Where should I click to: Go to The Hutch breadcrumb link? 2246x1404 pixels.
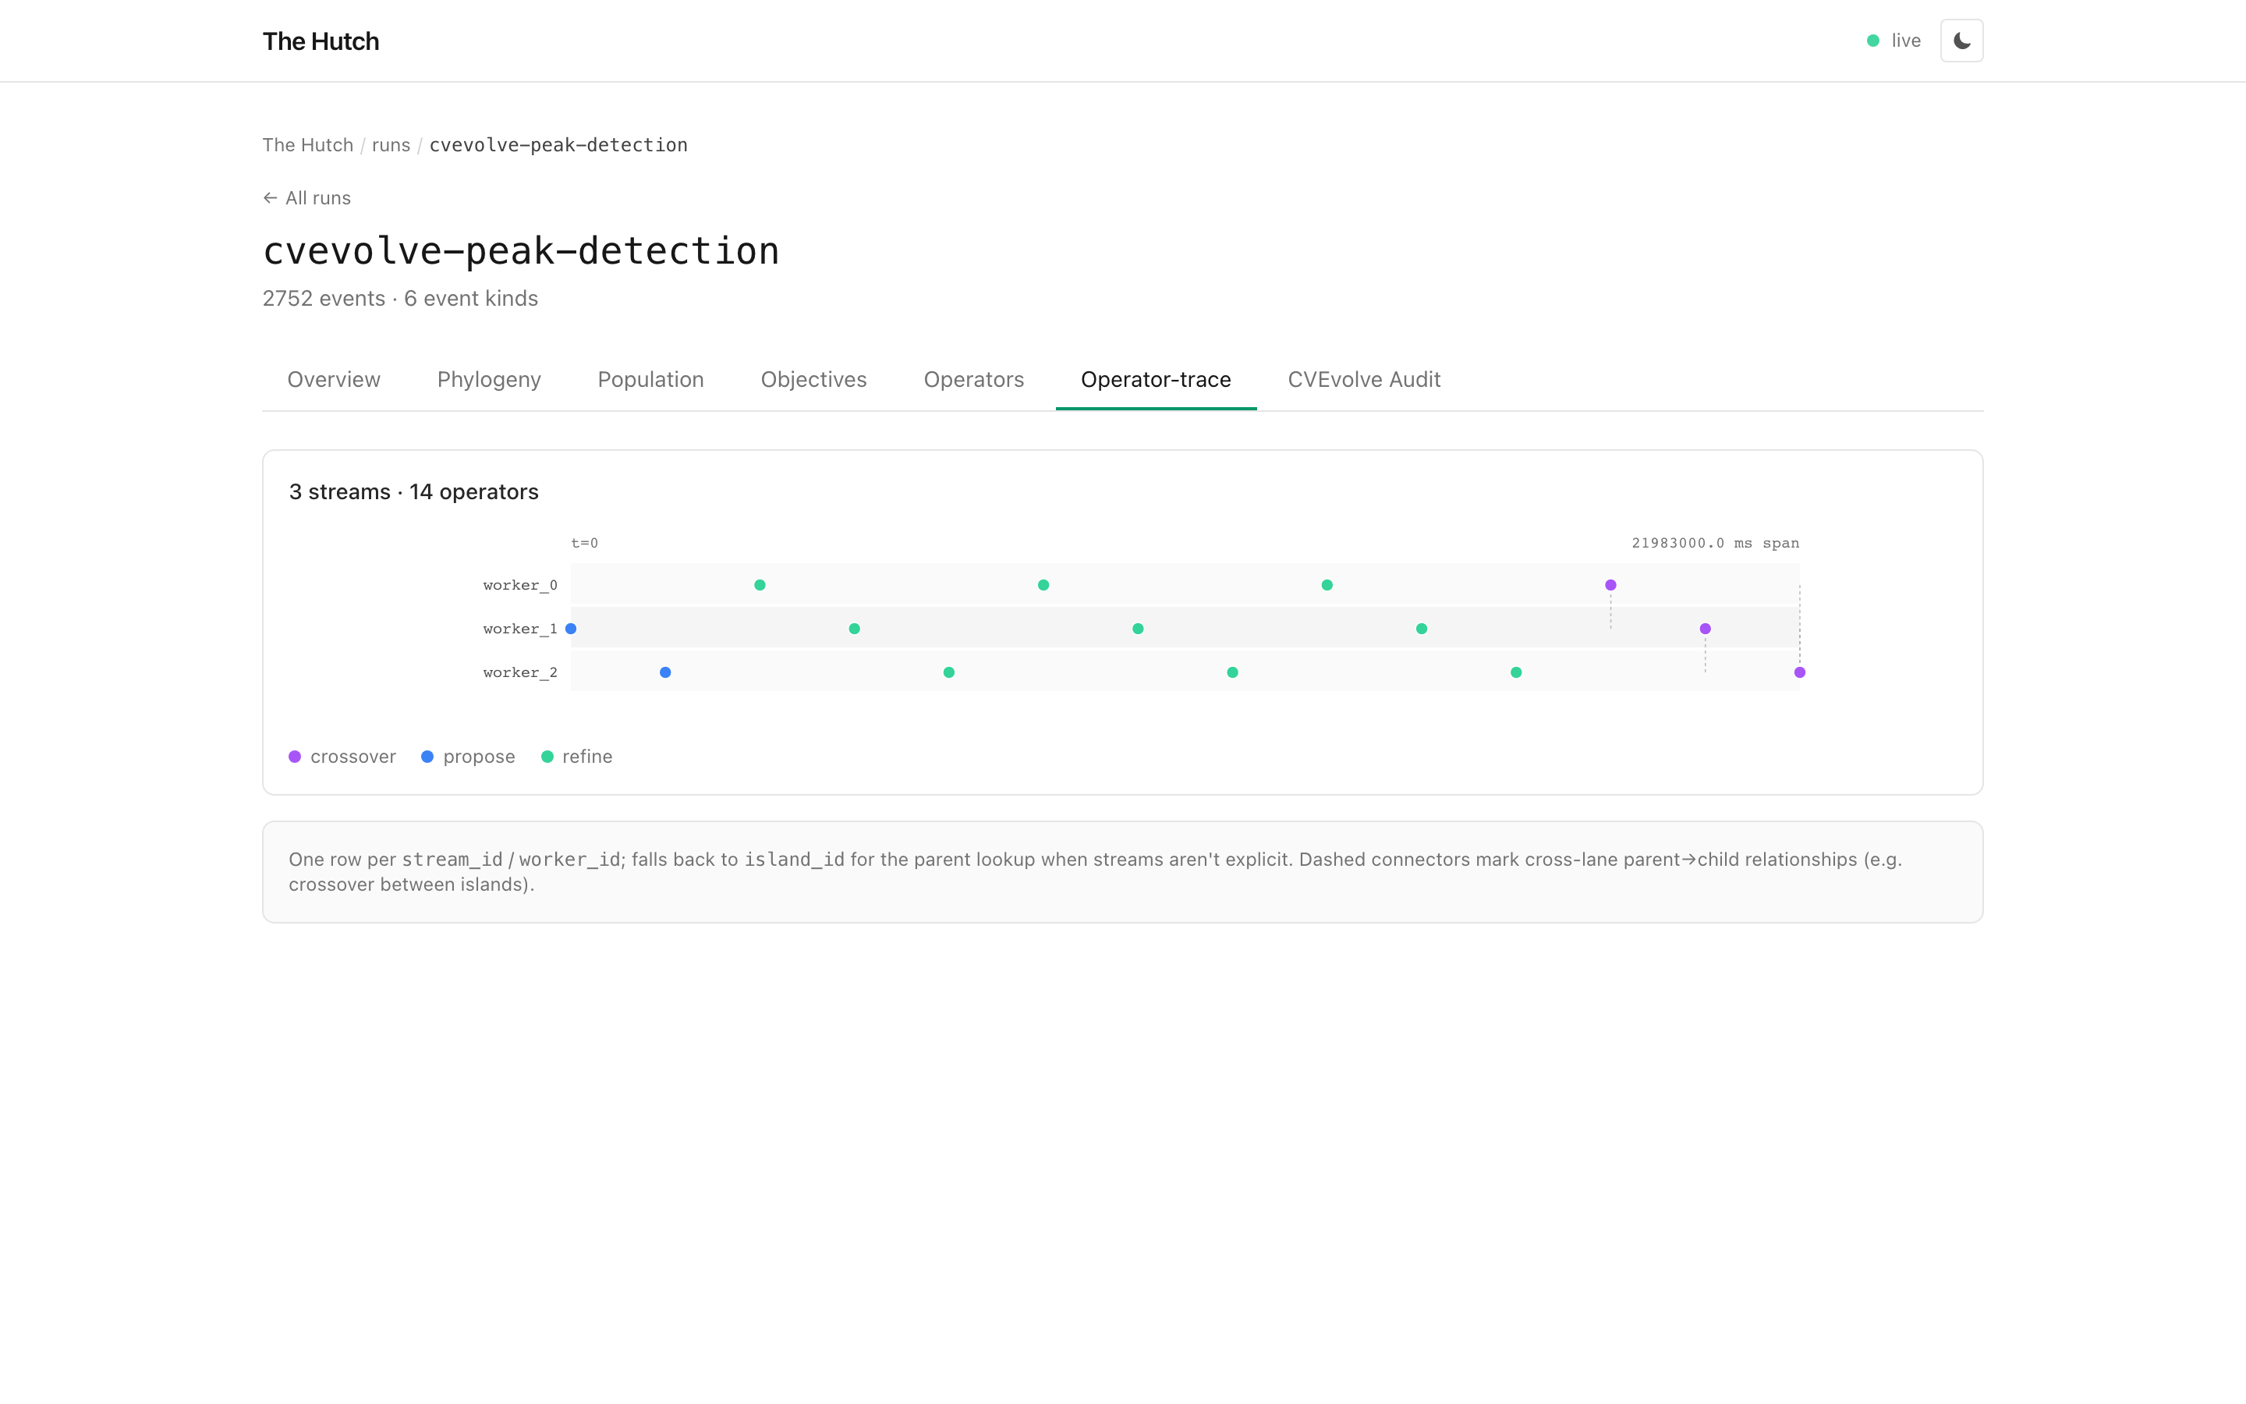tap(307, 145)
